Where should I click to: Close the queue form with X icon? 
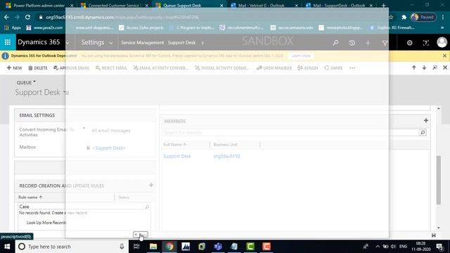(x=445, y=67)
